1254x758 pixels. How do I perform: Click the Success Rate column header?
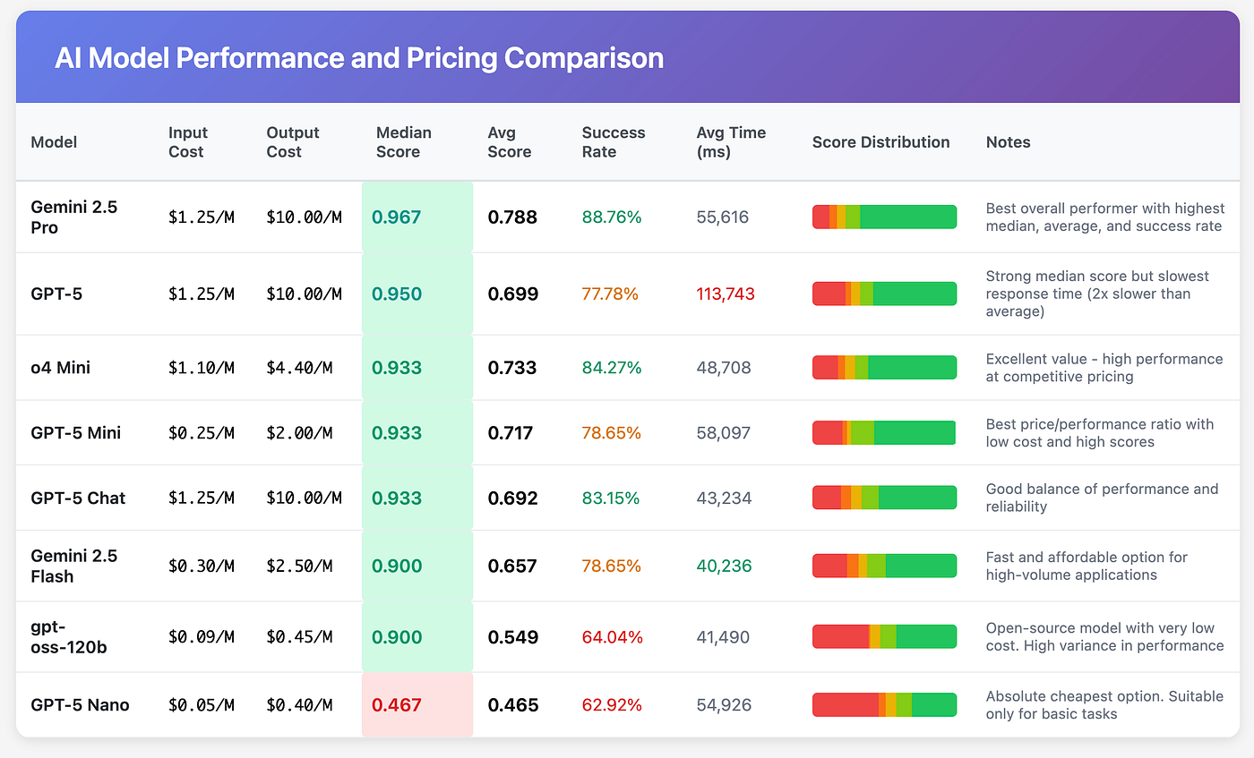pos(614,142)
